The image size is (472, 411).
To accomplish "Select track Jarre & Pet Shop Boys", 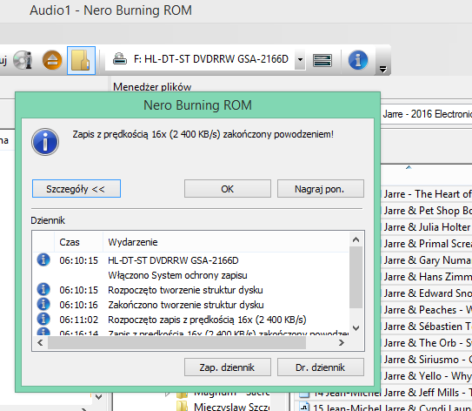I will (427, 211).
